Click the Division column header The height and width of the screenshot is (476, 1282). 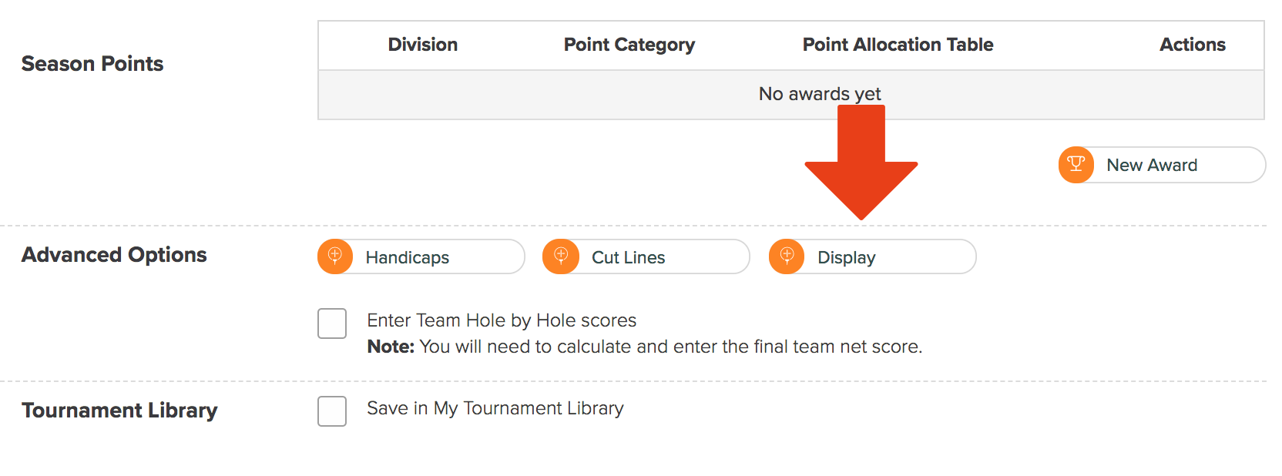coord(423,45)
